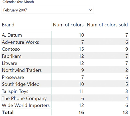The height and width of the screenshot is (116, 130).
Task: Click the total Num of colors 16
Action: 81,112
